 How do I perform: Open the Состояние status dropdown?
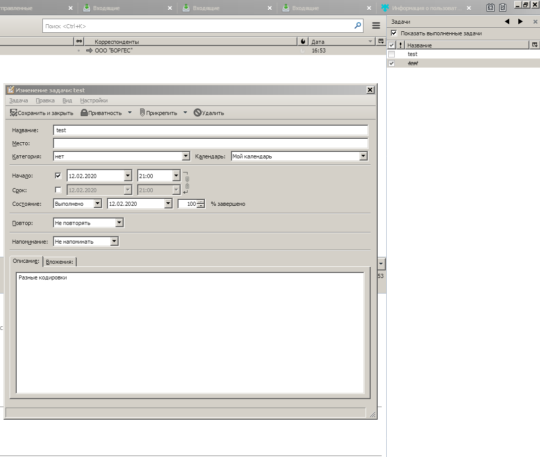[x=97, y=204]
